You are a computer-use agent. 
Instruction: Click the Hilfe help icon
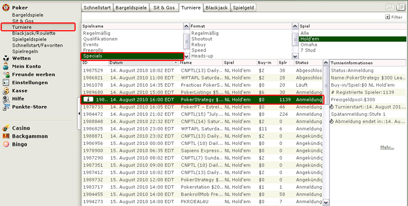pos(6,99)
